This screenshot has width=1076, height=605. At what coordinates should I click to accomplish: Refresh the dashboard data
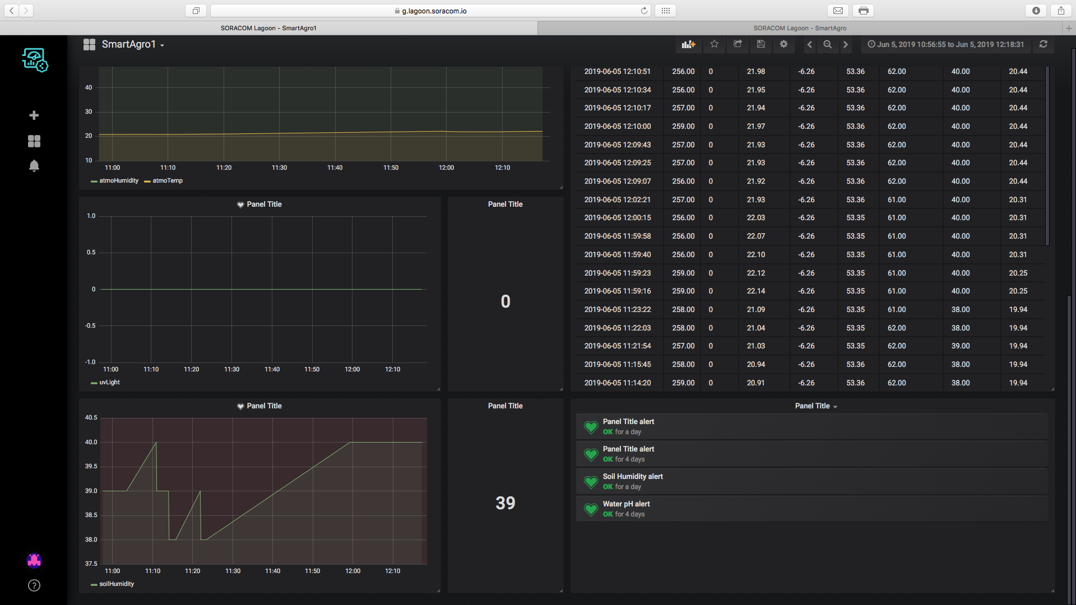[x=1043, y=44]
